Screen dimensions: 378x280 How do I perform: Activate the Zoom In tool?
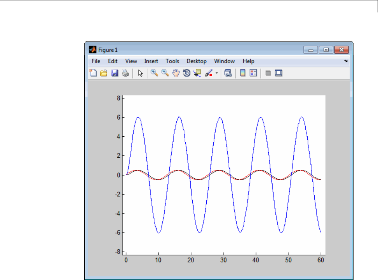(x=154, y=73)
